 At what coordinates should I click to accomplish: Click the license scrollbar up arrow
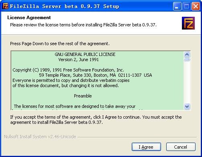(187, 54)
